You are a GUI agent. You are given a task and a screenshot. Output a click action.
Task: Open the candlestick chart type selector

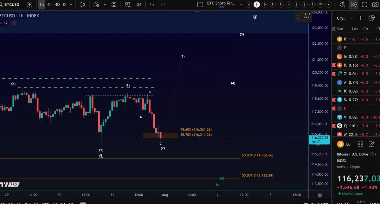pyautogui.click(x=82, y=5)
